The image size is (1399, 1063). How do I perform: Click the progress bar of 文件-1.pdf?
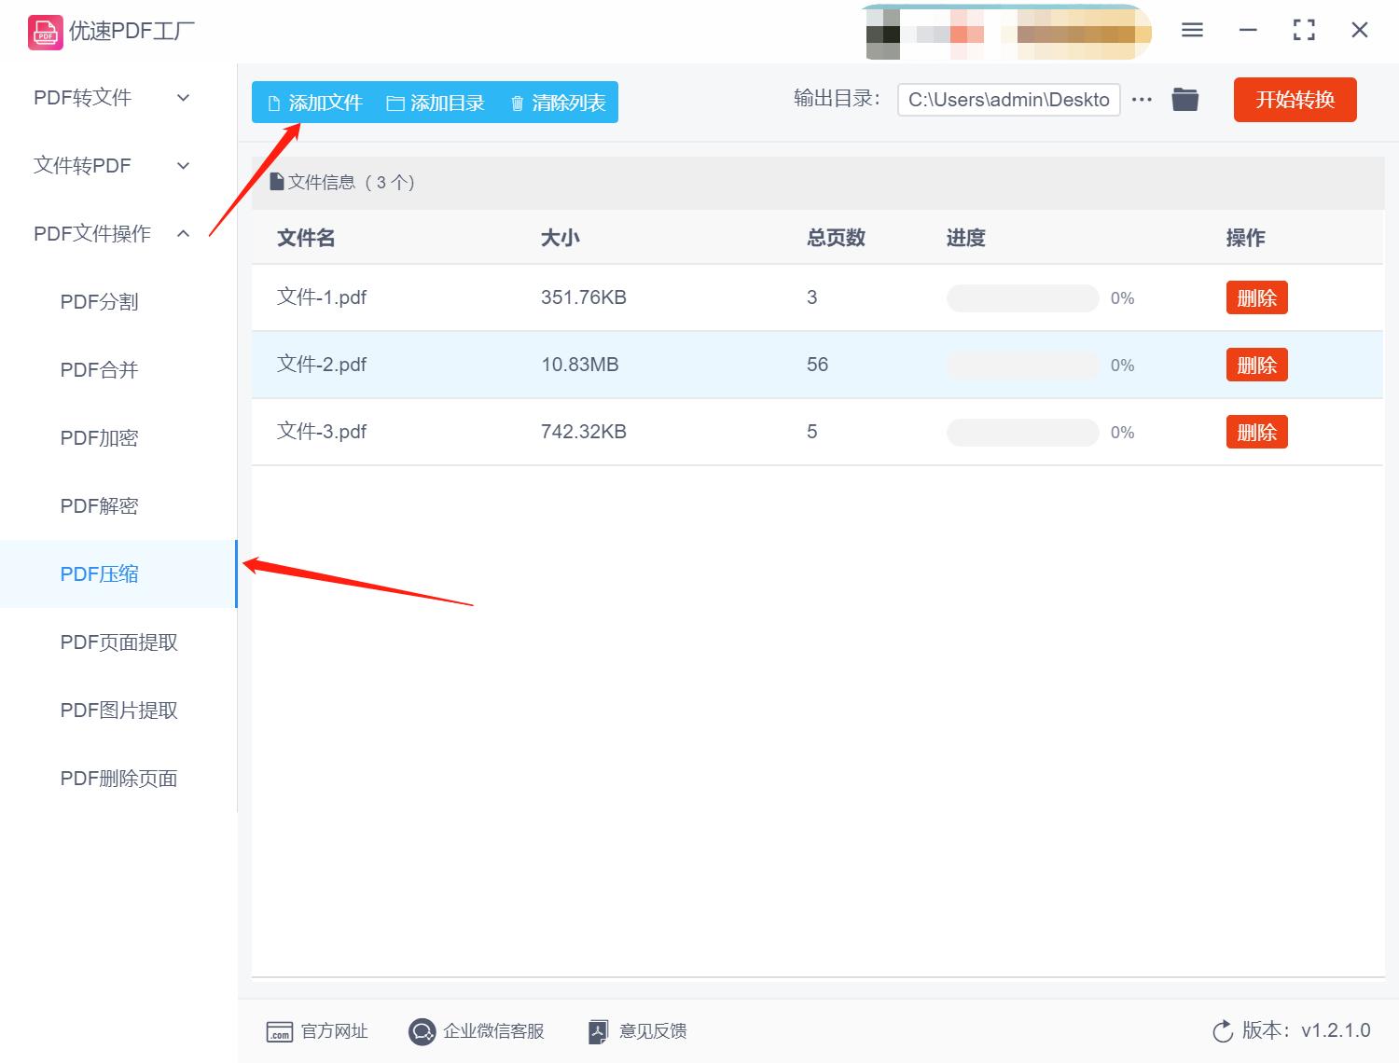click(x=1022, y=297)
